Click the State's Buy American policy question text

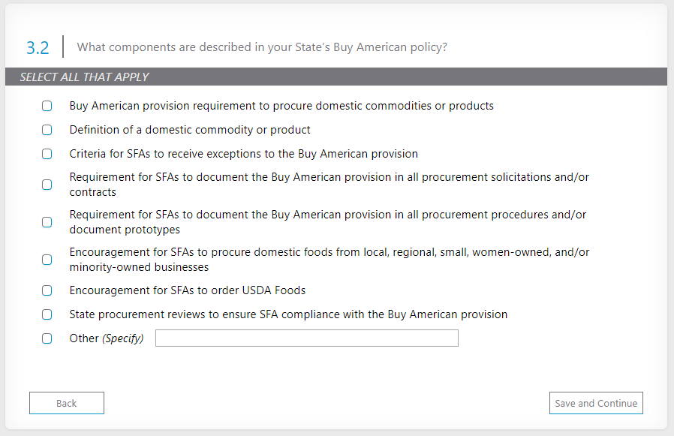click(262, 47)
